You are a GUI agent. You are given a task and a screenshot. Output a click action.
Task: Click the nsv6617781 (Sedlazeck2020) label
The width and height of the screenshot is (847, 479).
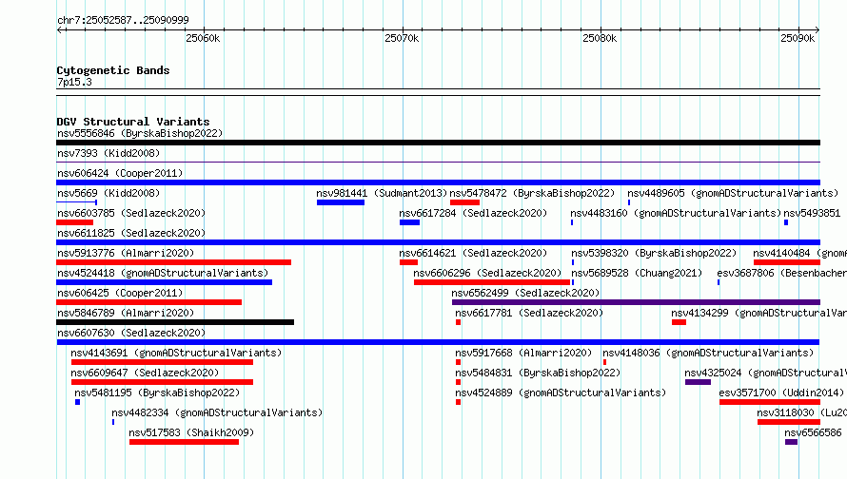click(529, 313)
